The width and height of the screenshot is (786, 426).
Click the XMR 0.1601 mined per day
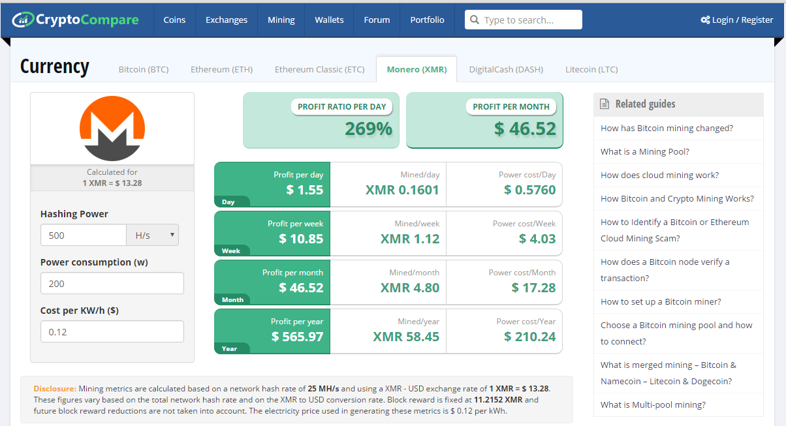pyautogui.click(x=402, y=190)
